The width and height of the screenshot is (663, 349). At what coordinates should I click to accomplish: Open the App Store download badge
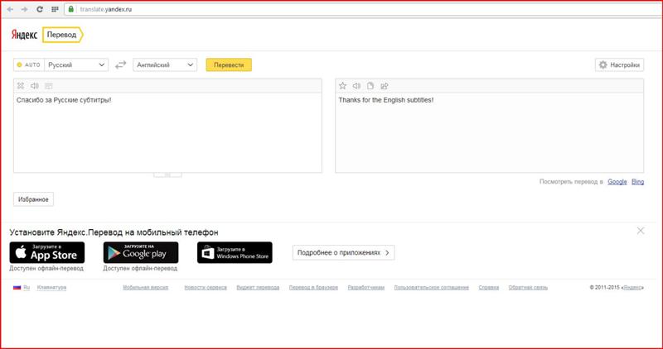47,252
